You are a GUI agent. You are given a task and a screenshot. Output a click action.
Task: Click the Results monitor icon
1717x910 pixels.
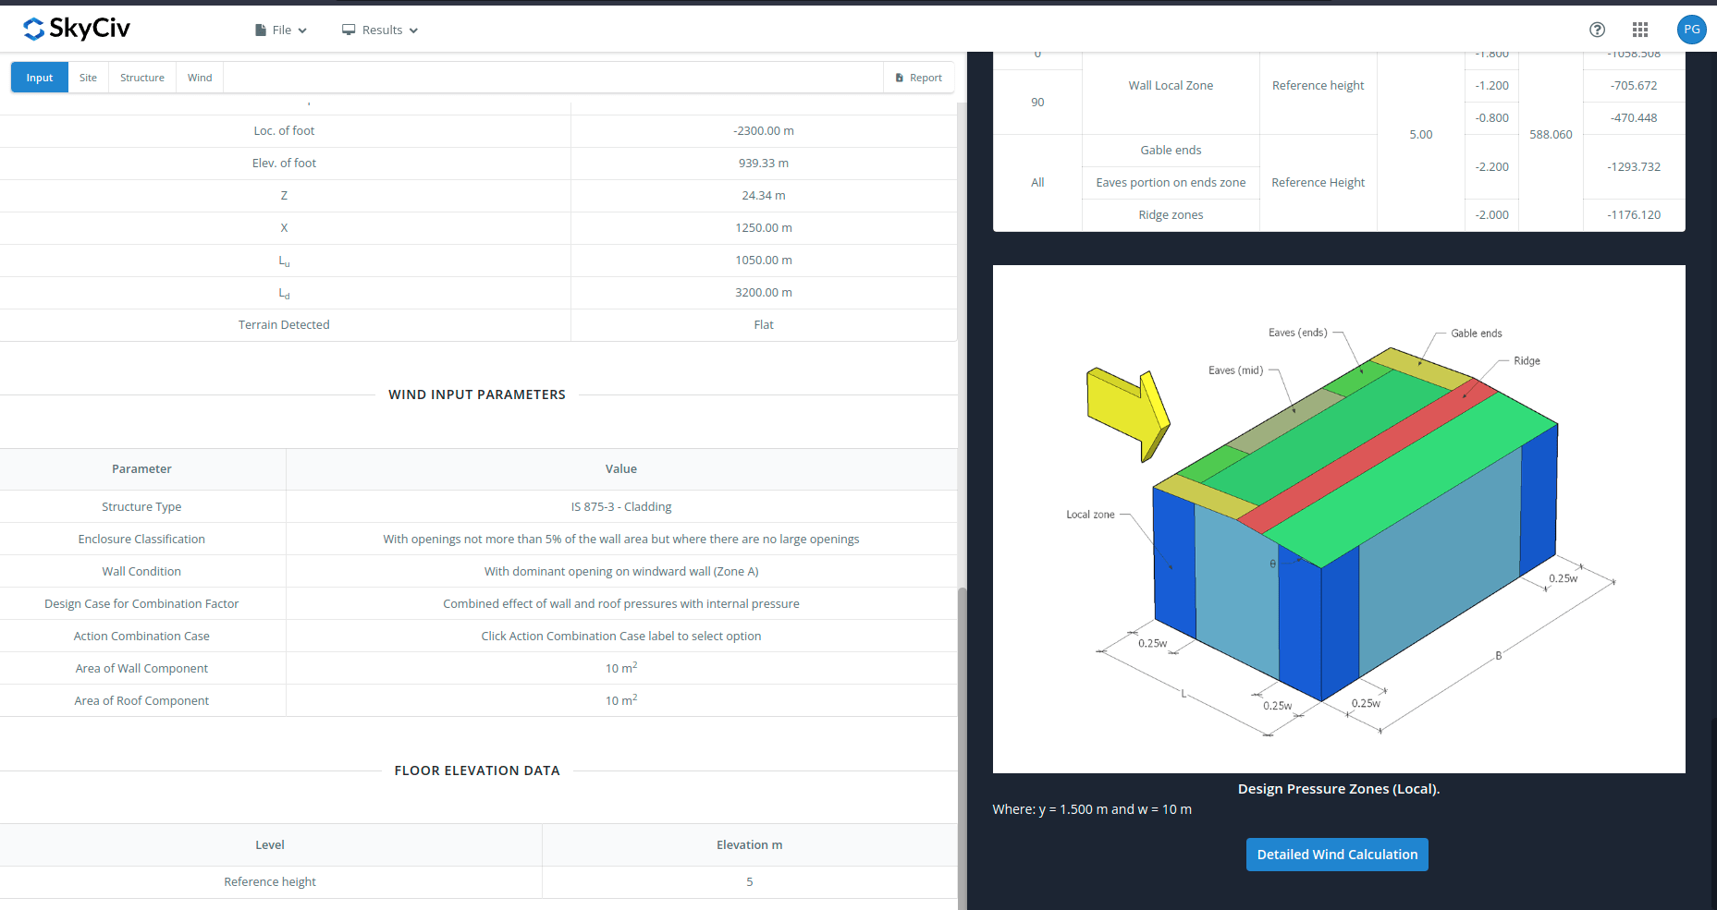pos(349,30)
